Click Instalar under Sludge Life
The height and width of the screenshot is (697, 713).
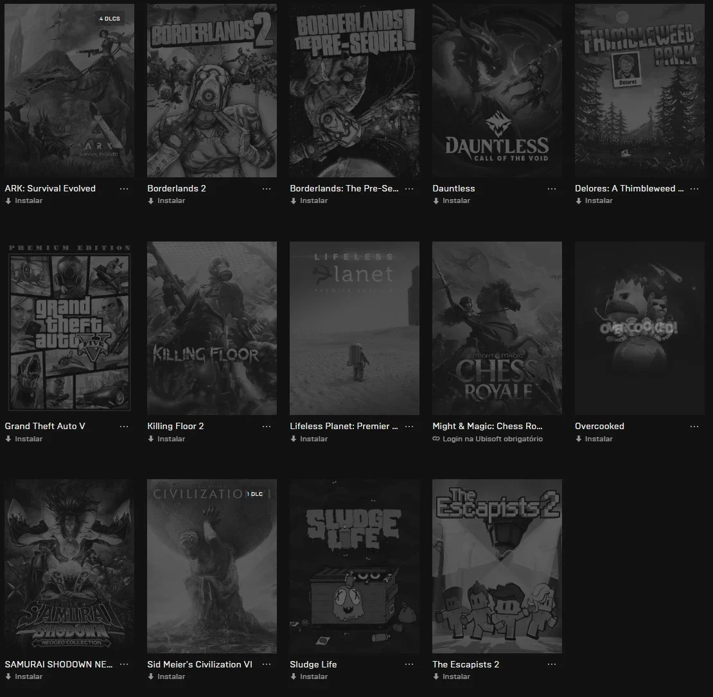click(309, 676)
